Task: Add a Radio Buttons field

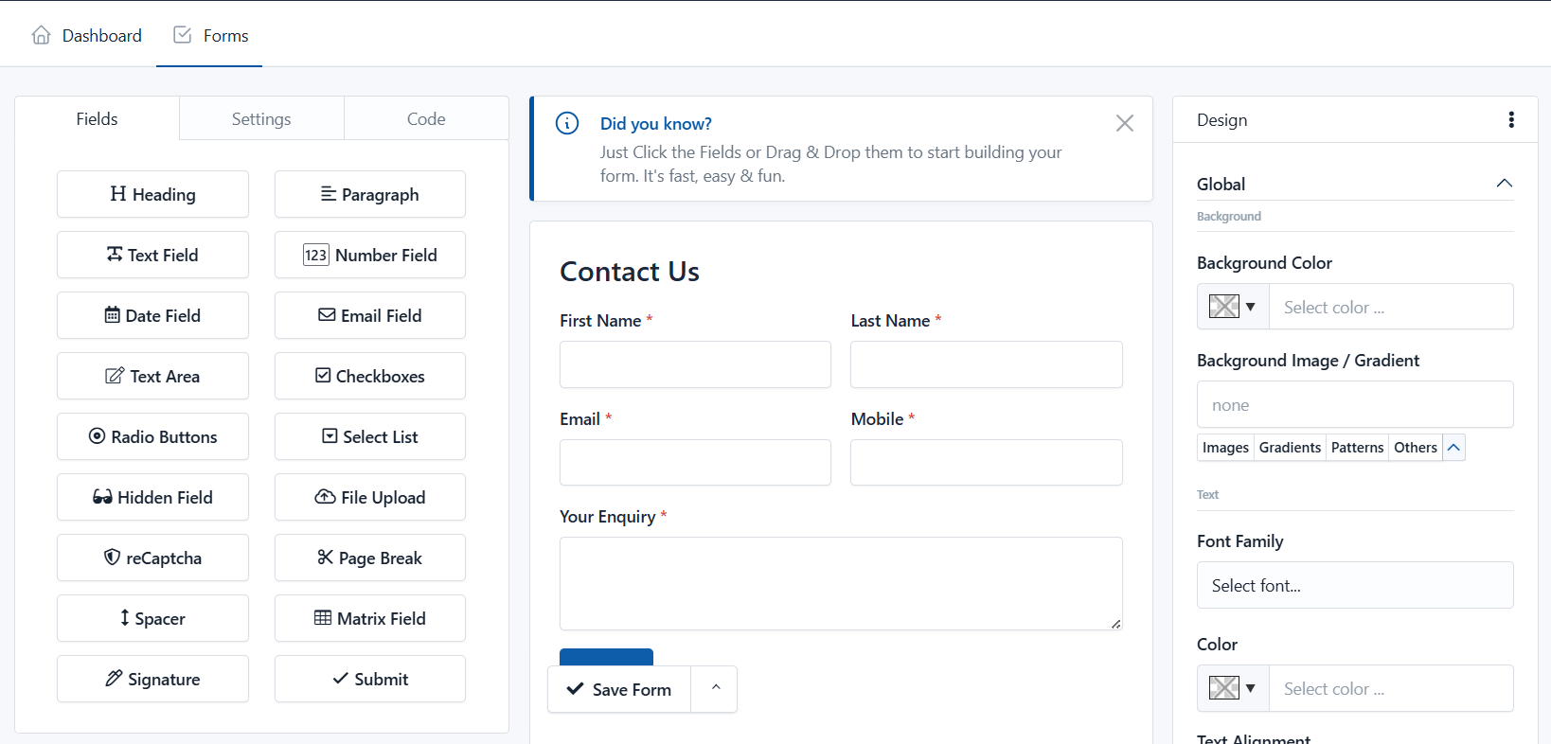Action: click(x=152, y=436)
